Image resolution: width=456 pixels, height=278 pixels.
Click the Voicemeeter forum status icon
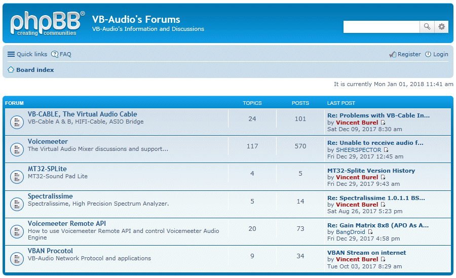click(17, 149)
